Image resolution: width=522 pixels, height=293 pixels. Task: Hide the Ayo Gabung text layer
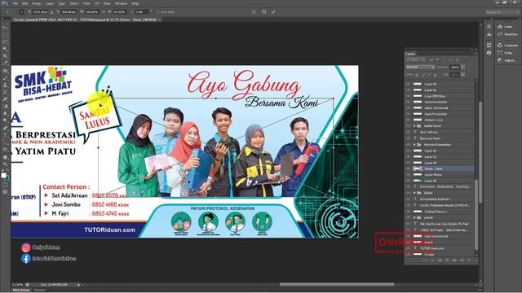coord(408,132)
